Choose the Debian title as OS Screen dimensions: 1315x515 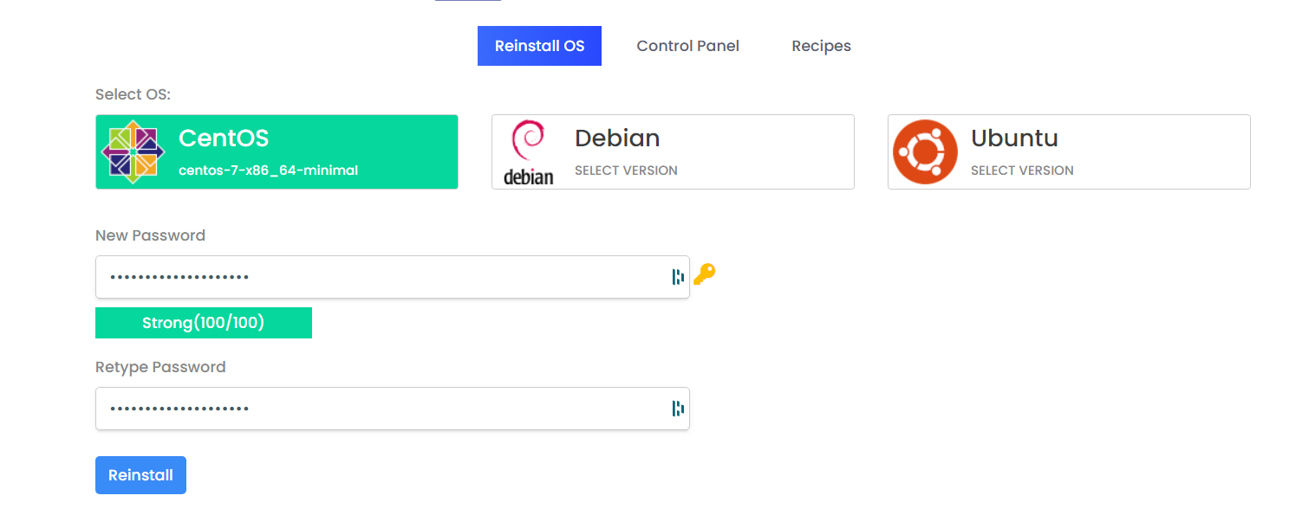point(617,138)
